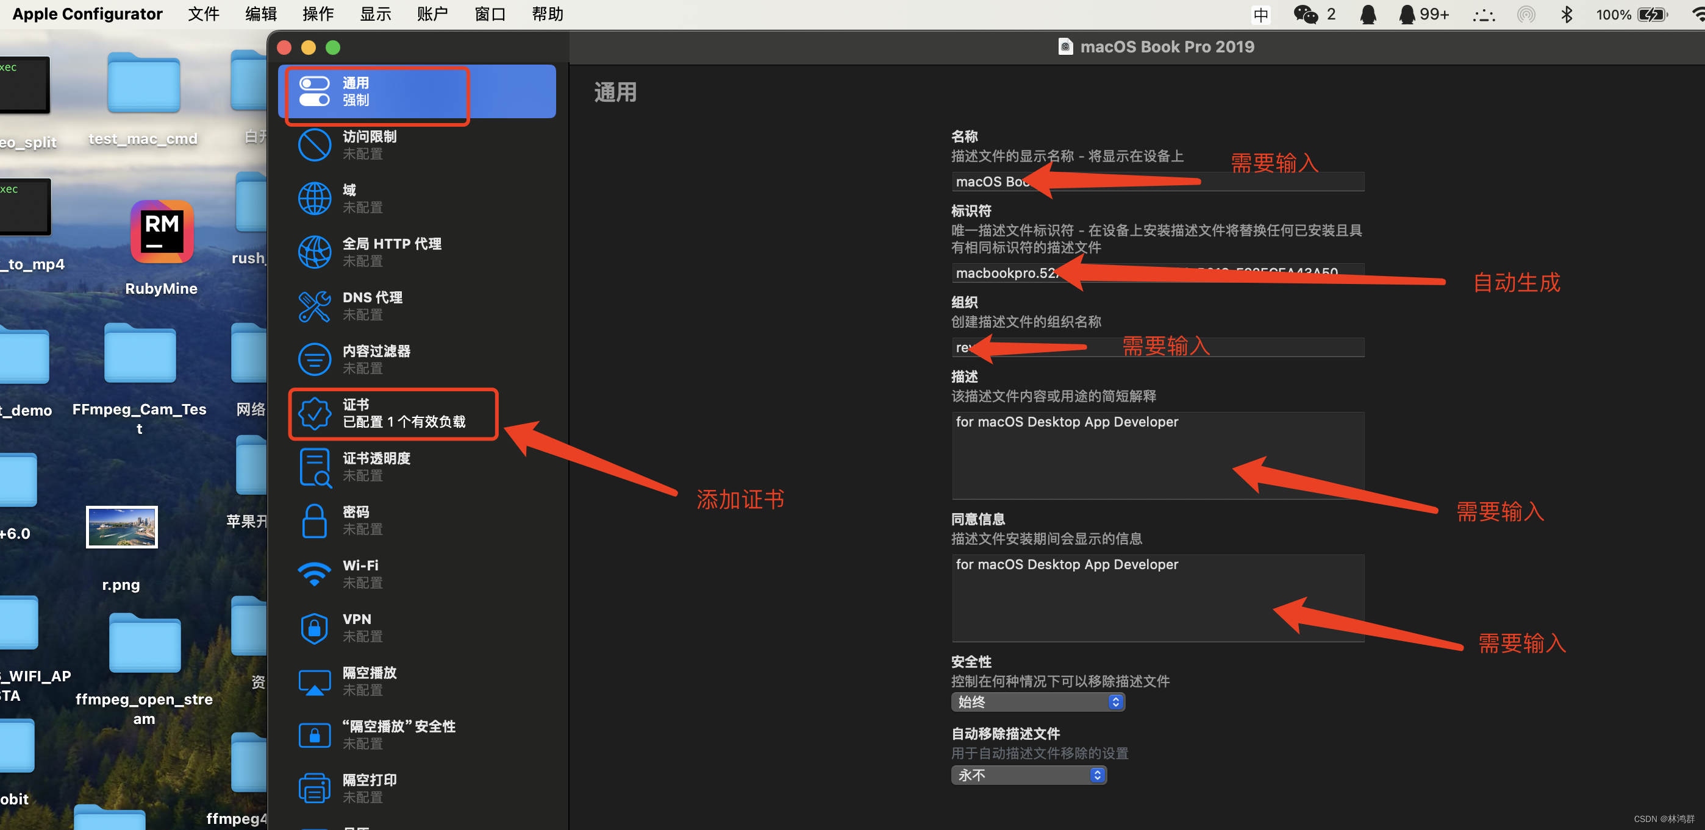This screenshot has width=1705, height=830.
Task: Open the test_mac_cmd desktop folder
Action: click(144, 83)
